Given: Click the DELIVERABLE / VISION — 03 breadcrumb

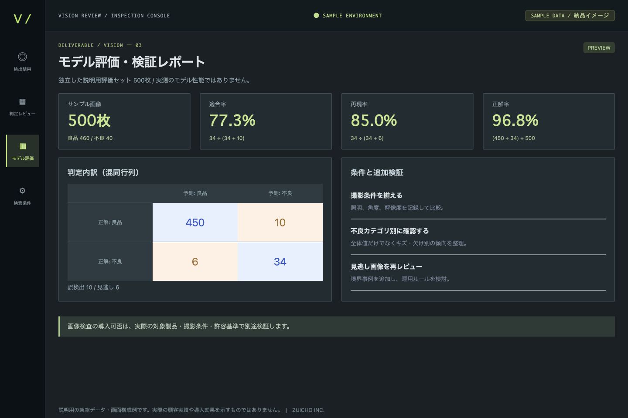Looking at the screenshot, I should coord(100,45).
